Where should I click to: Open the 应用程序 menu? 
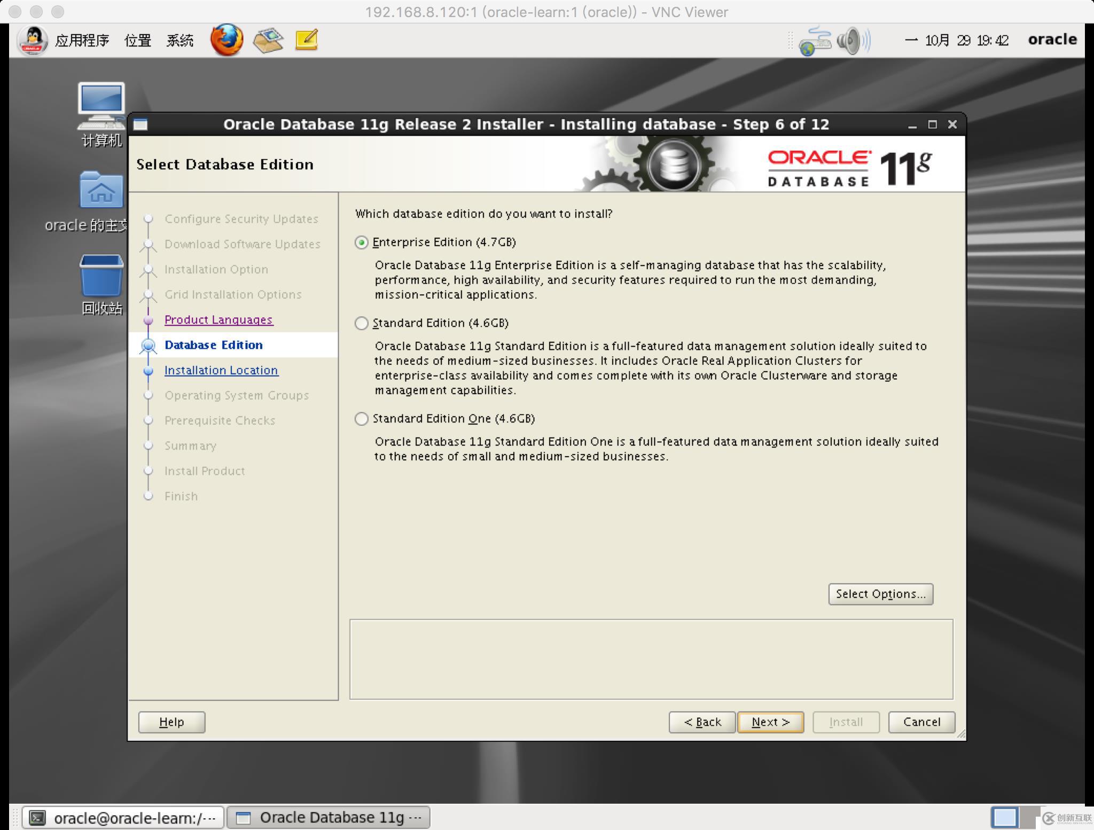click(x=82, y=41)
